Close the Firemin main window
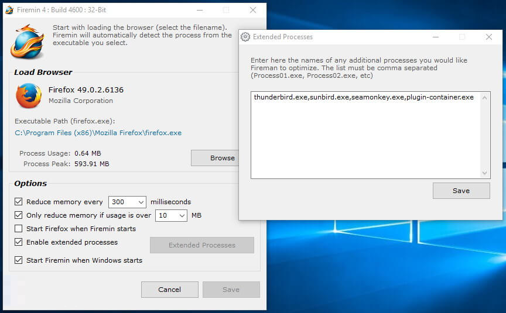 pyautogui.click(x=253, y=10)
